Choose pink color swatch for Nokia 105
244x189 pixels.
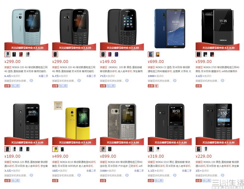[110, 54]
